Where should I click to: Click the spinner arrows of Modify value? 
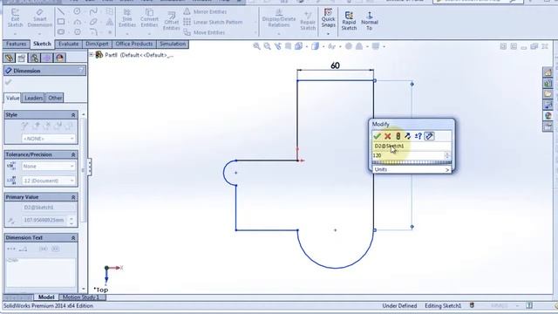447,155
